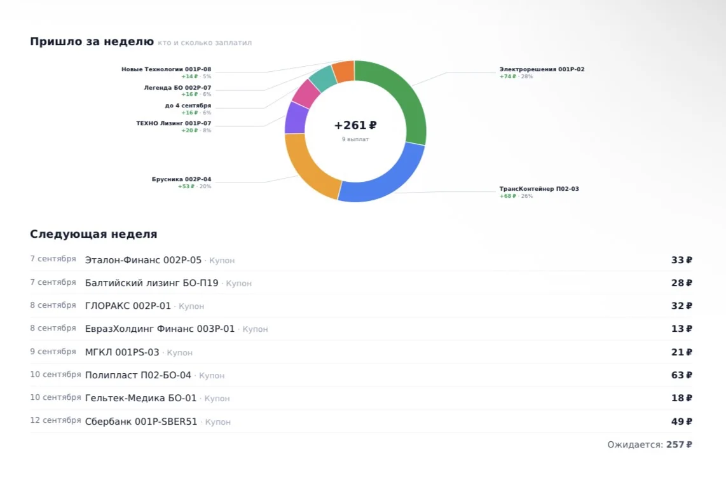Viewport: 726px width, 480px height.
Task: Click the '9 выплат' label
Action: 355,139
